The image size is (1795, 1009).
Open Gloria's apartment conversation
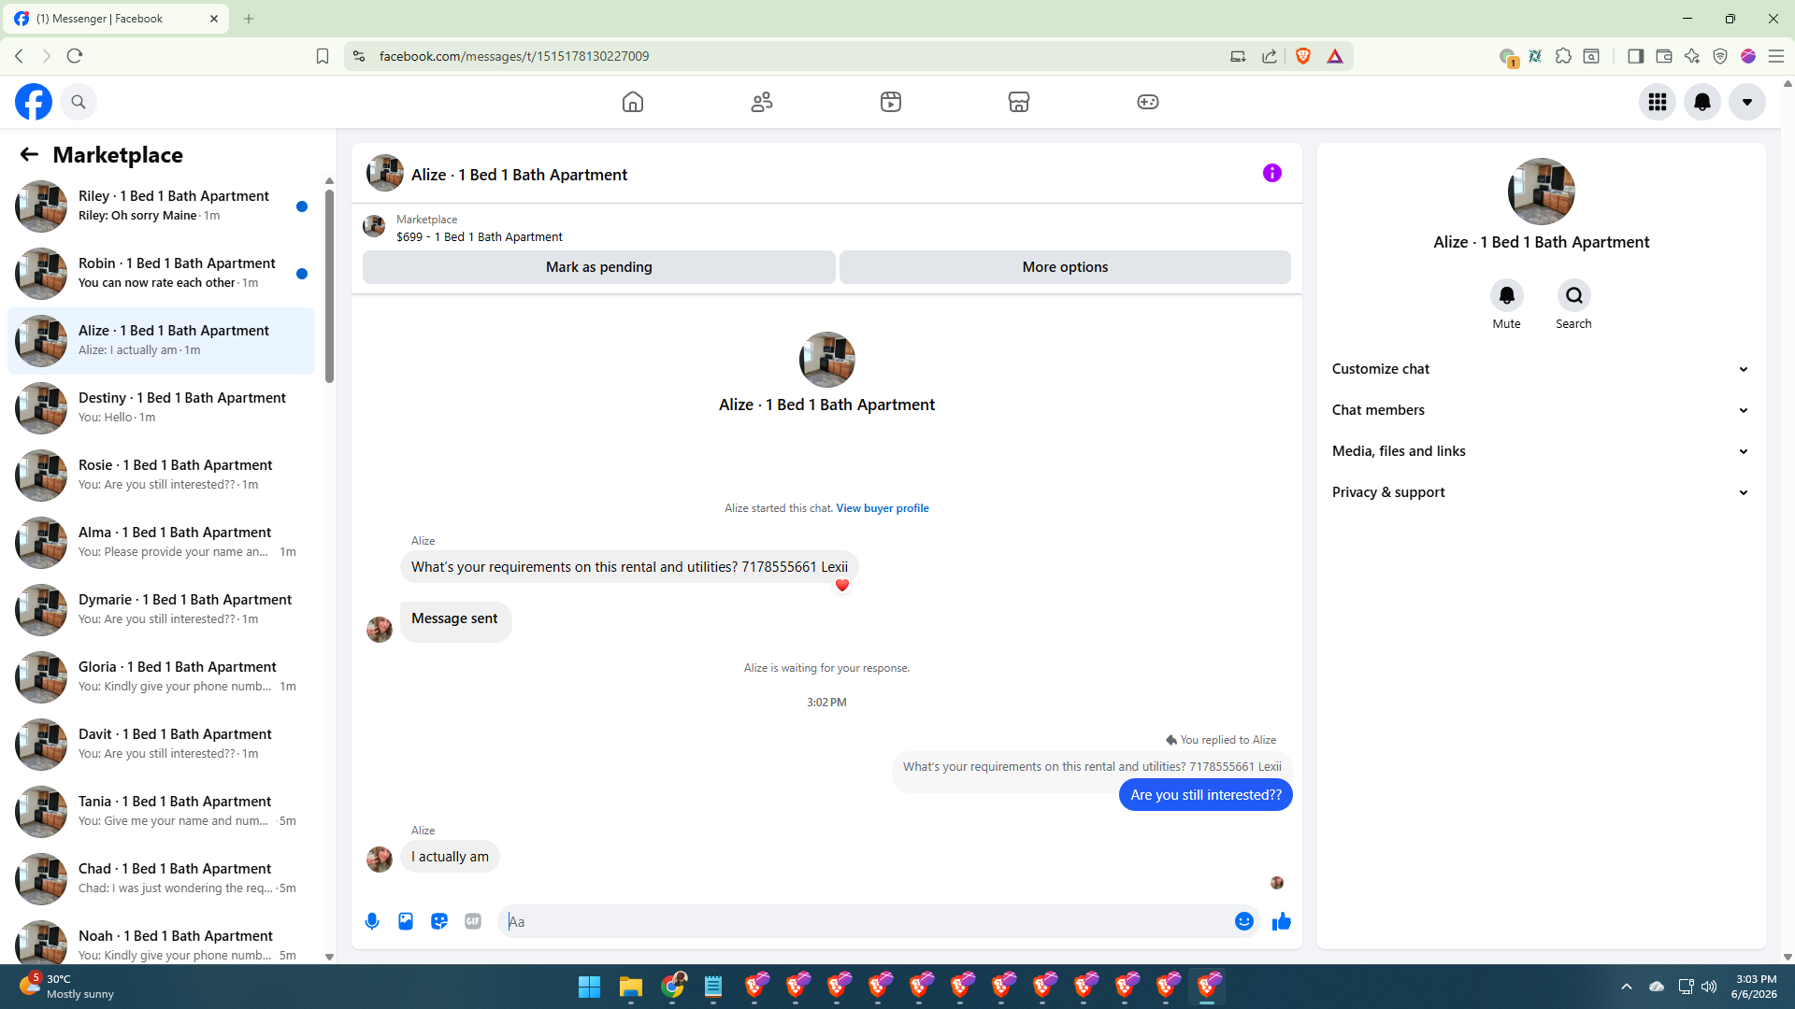tap(161, 677)
